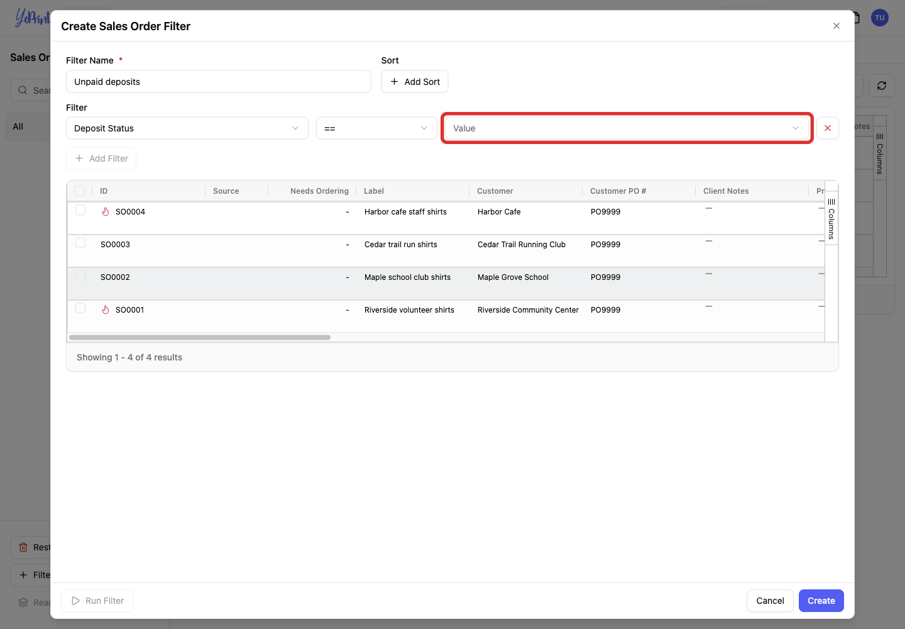Viewport: 905px width, 629px height.
Task: Check the SO00004 row checkbox
Action: [80, 210]
